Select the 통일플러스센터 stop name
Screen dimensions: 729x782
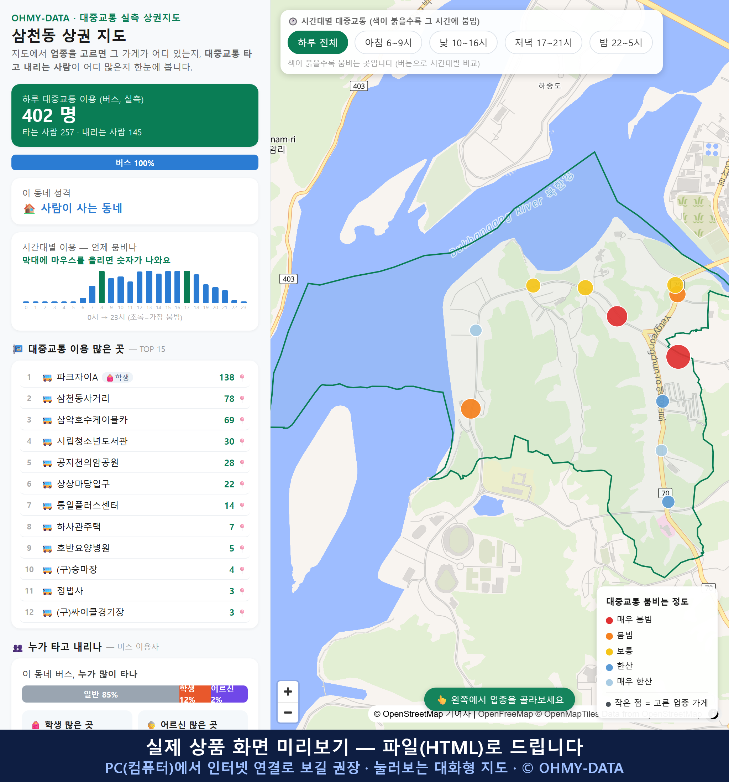tap(88, 505)
